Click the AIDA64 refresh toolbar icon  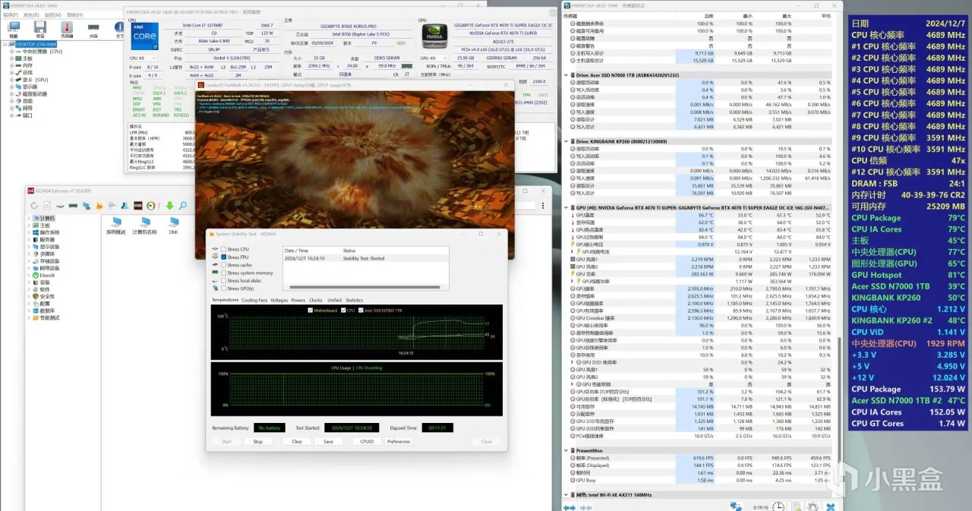tap(35, 206)
